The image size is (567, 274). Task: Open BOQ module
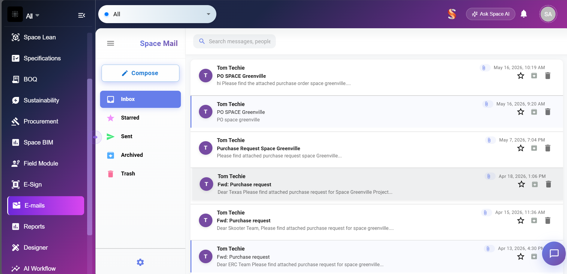[x=46, y=79]
